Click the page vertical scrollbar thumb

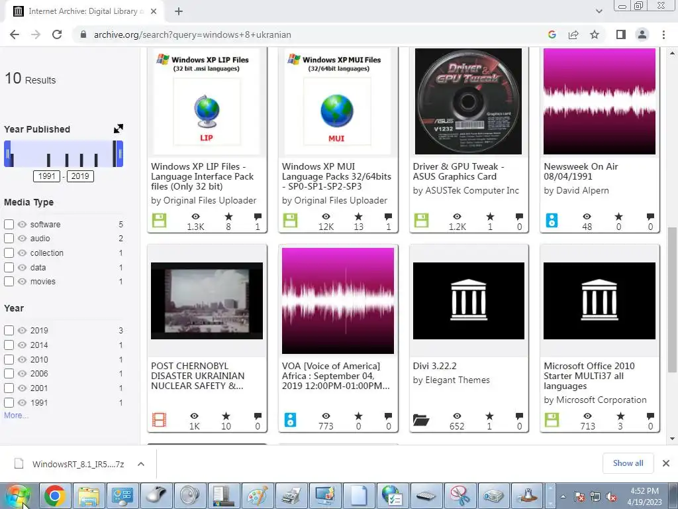[672, 300]
